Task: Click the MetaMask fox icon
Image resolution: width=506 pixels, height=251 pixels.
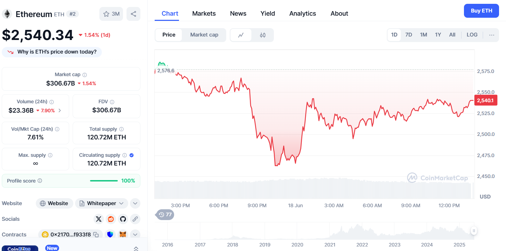Action: coord(123,235)
